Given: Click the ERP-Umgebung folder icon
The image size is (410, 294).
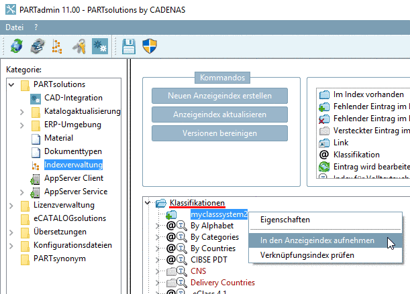Looking at the screenshot, I should click(x=36, y=125).
